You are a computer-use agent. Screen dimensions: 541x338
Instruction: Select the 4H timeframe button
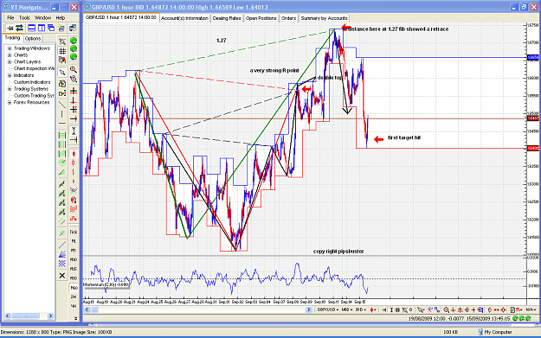(74, 306)
